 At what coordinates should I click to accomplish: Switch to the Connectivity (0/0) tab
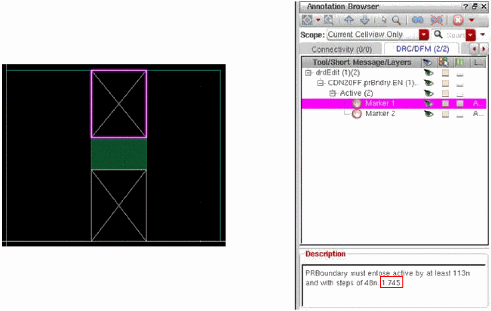(x=342, y=49)
